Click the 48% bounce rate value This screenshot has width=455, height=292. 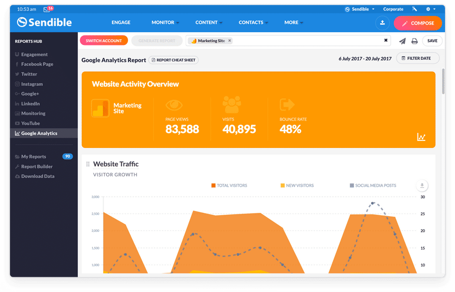tap(291, 129)
